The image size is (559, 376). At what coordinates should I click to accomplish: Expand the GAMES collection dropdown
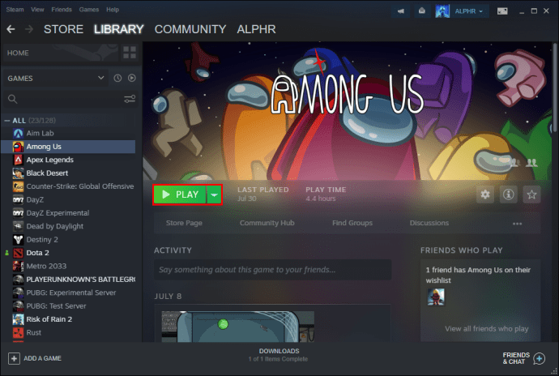point(101,78)
